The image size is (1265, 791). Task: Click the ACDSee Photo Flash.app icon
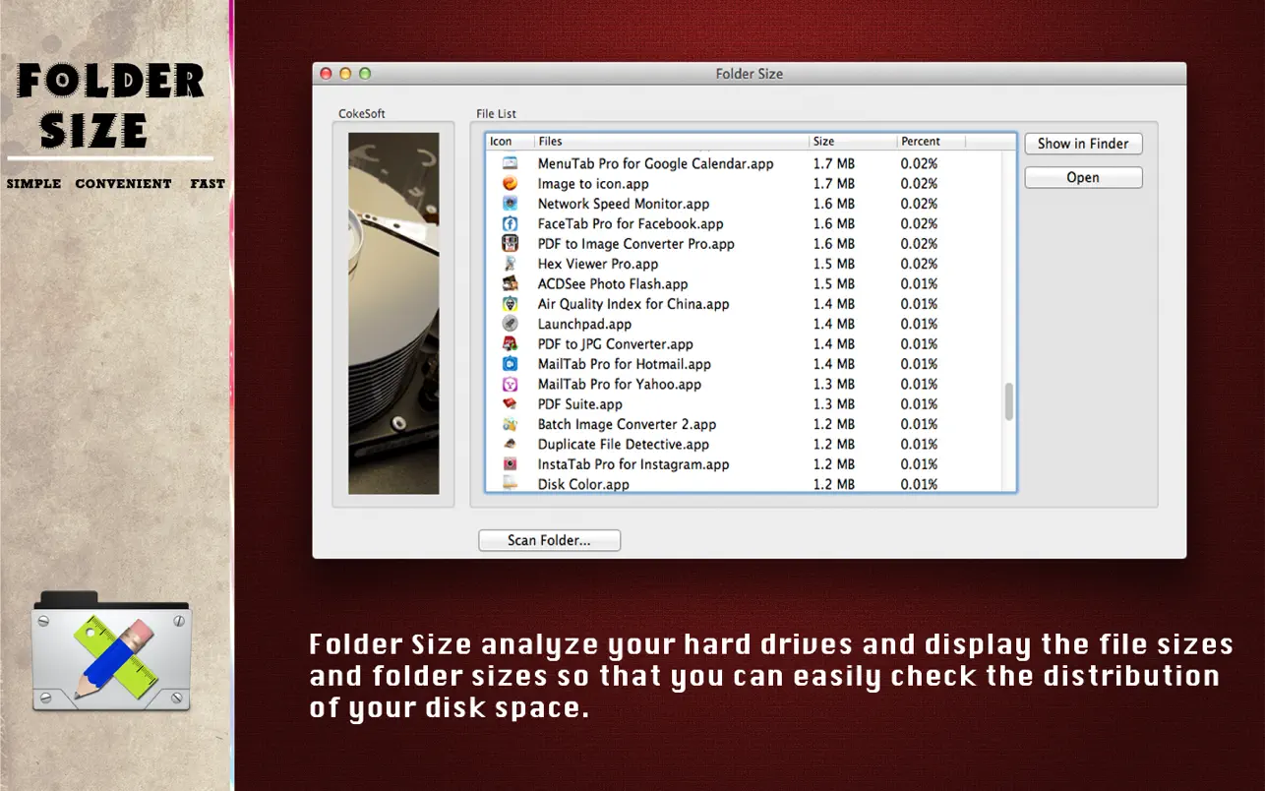tap(511, 283)
